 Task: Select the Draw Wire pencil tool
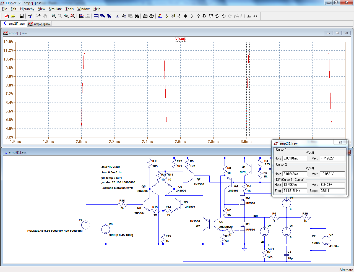tap(160, 16)
